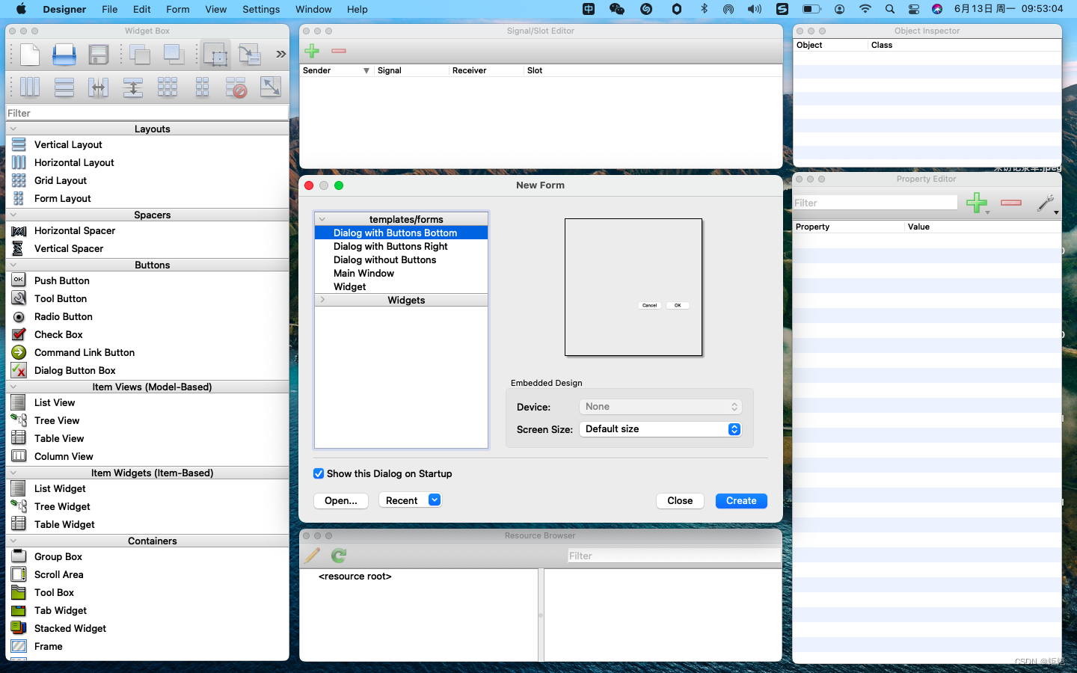
Task: Click the Break Layout icon with red slash
Action: (x=236, y=87)
